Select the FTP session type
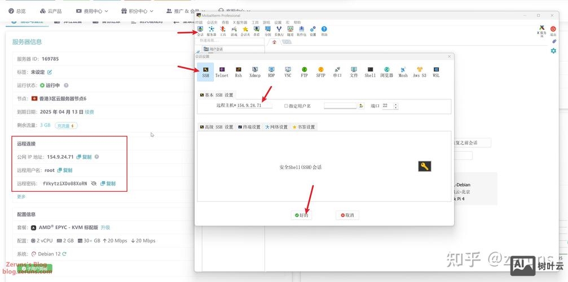Image resolution: width=568 pixels, height=282 pixels. (304, 72)
